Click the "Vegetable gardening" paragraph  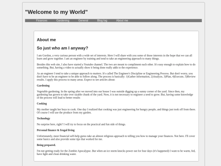coord(115,95)
